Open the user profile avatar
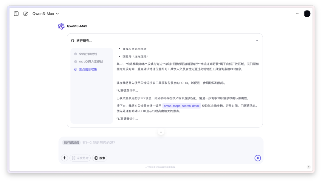322x182 pixels. (x=307, y=14)
